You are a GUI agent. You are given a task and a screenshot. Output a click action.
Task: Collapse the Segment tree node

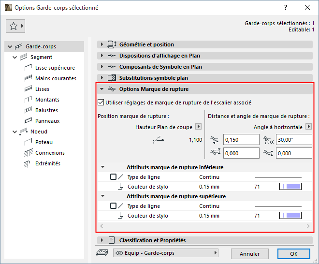[x=14, y=57]
